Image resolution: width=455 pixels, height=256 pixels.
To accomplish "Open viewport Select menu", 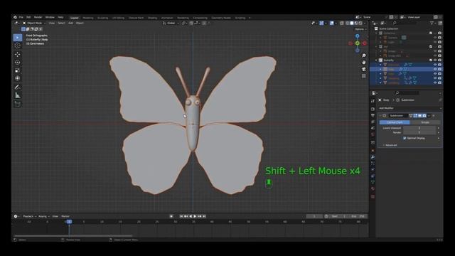I will pos(61,23).
